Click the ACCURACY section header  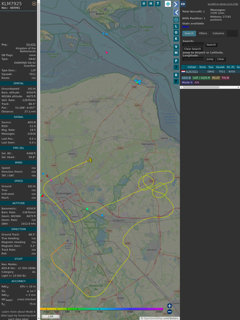18,281
